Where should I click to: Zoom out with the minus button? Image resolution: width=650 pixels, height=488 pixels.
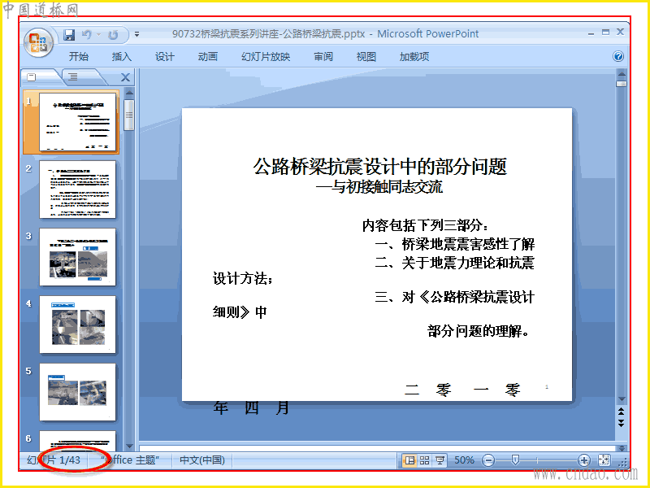click(489, 460)
